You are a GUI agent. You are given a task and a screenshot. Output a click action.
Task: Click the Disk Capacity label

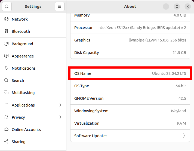pos(87,53)
